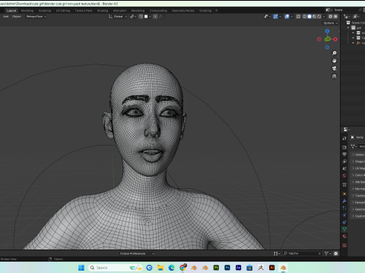
Task: Open the Tool properties tab
Action: click(344, 138)
